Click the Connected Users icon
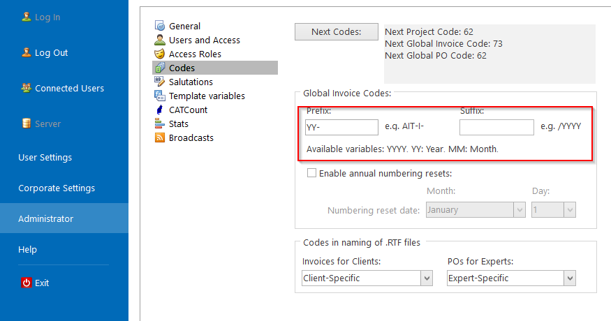 26,88
